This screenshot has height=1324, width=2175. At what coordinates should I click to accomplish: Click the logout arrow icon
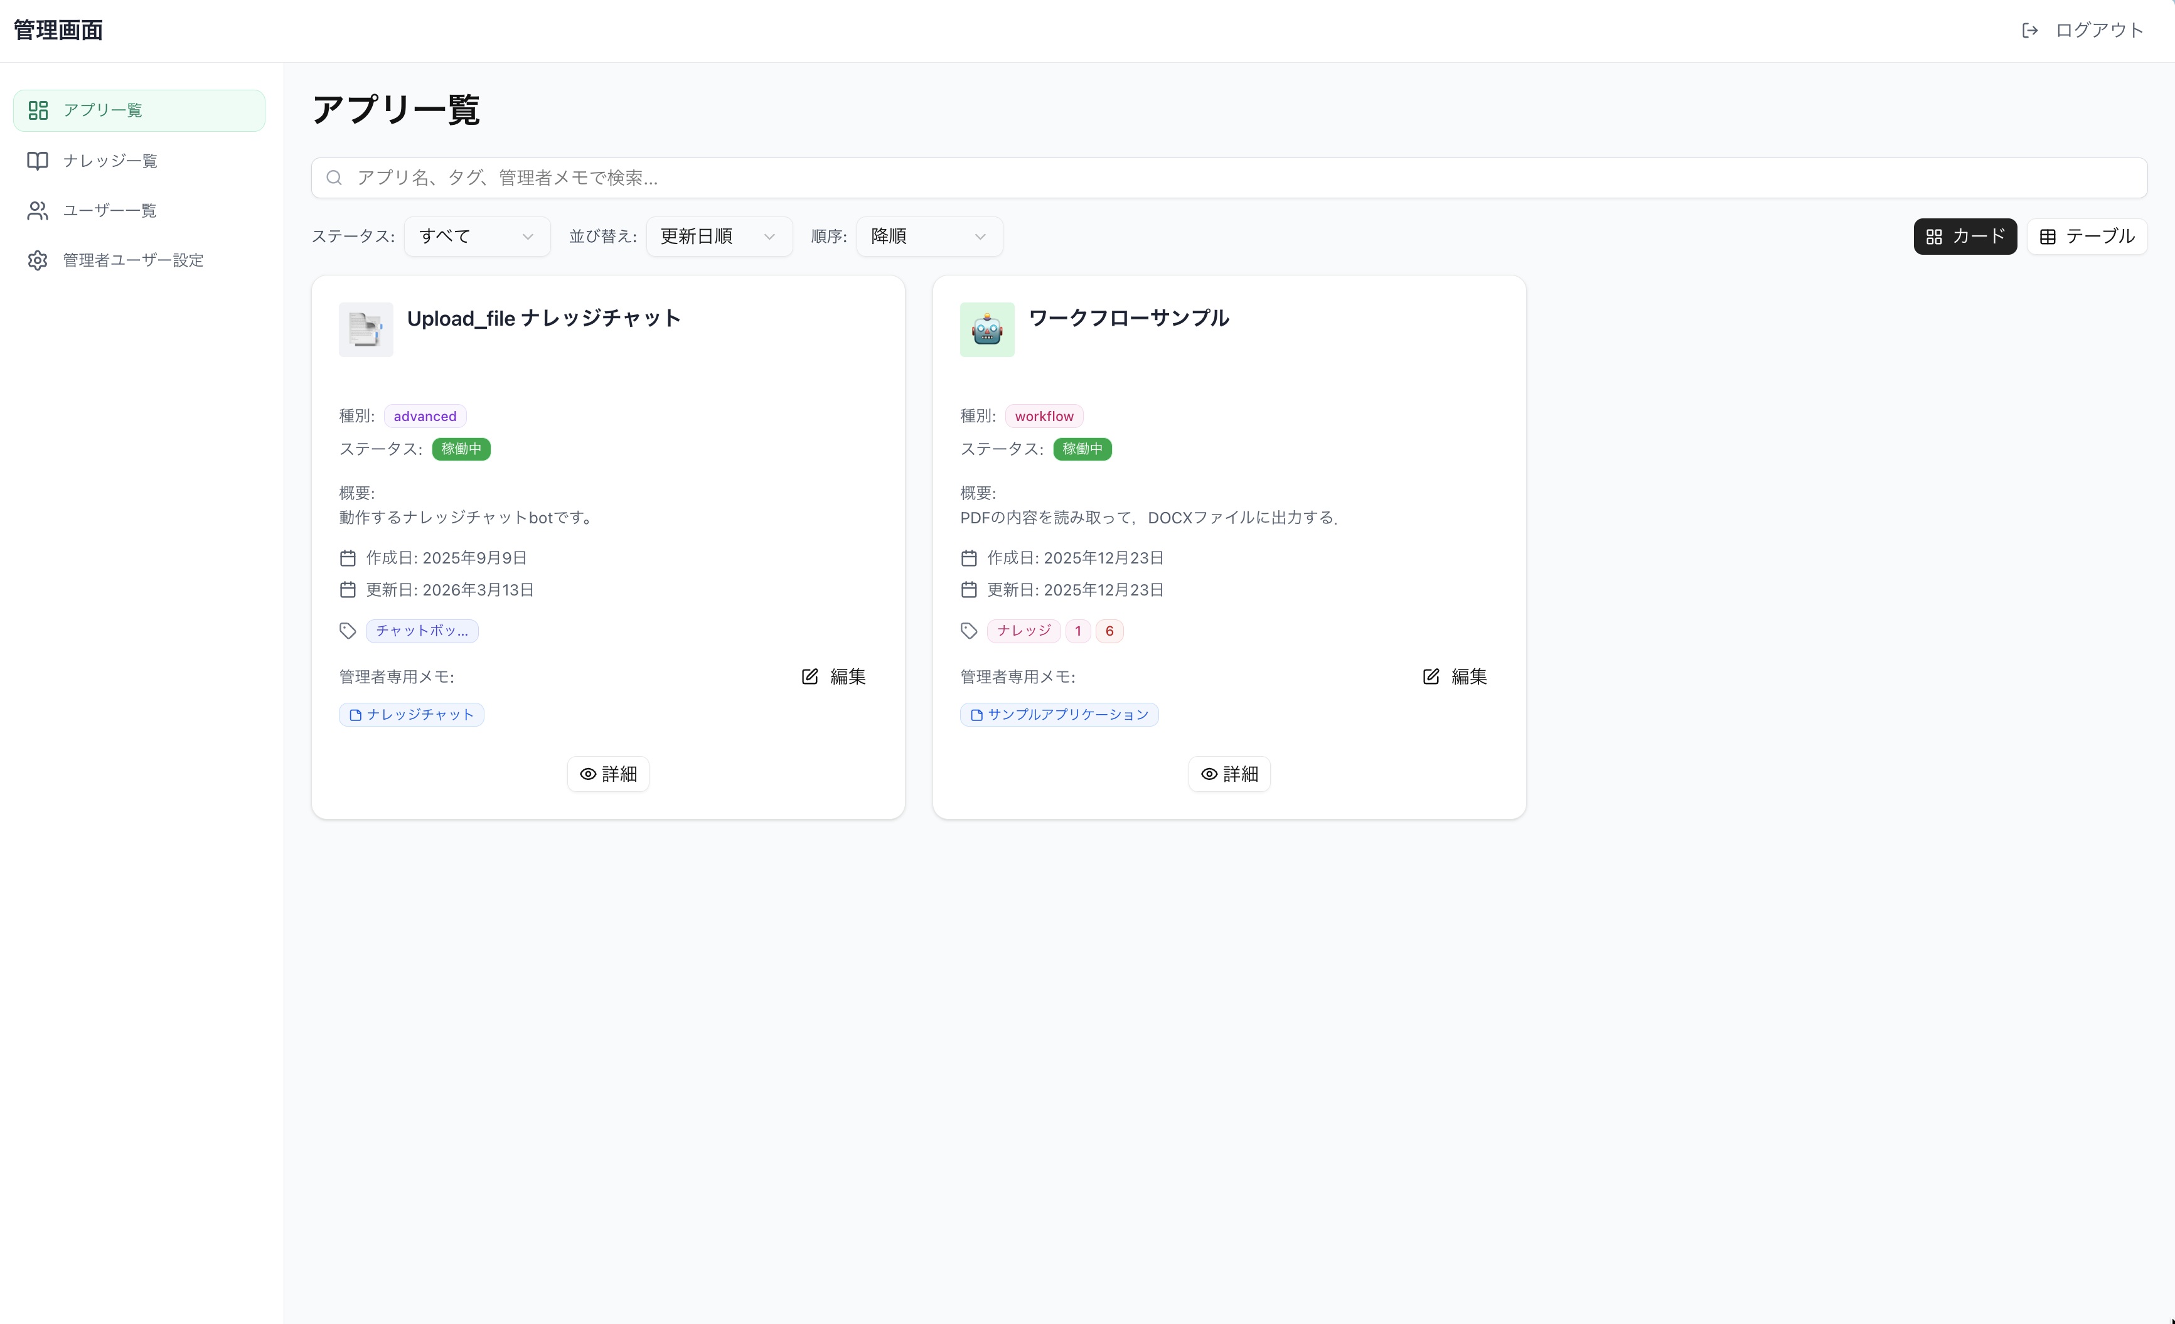click(x=2029, y=30)
